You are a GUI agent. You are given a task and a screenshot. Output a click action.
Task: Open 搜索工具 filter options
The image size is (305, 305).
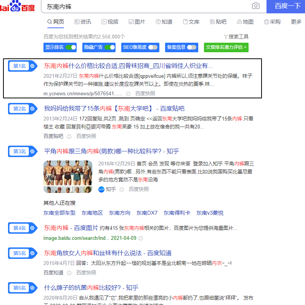pos(236,37)
